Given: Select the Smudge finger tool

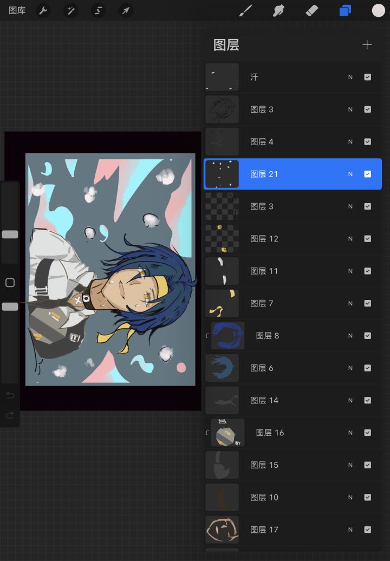Looking at the screenshot, I should click(x=278, y=11).
